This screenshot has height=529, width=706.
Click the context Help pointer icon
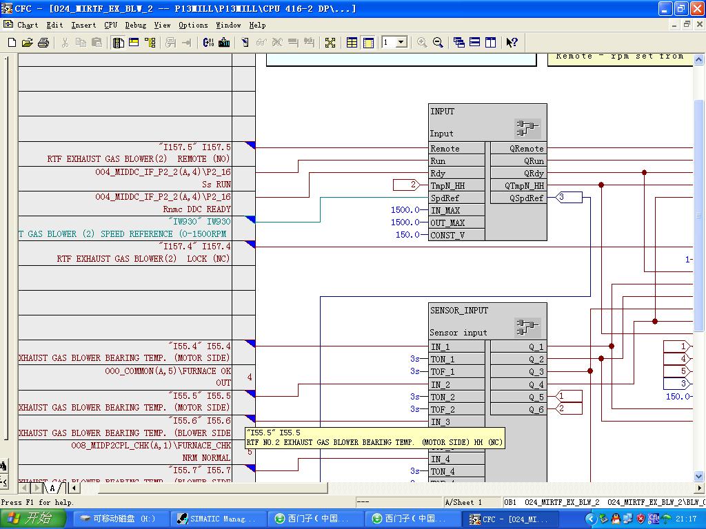coord(512,43)
